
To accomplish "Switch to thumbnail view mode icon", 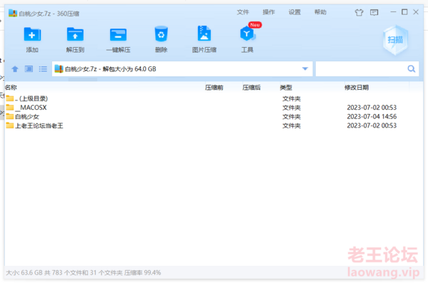I will coord(29,69).
